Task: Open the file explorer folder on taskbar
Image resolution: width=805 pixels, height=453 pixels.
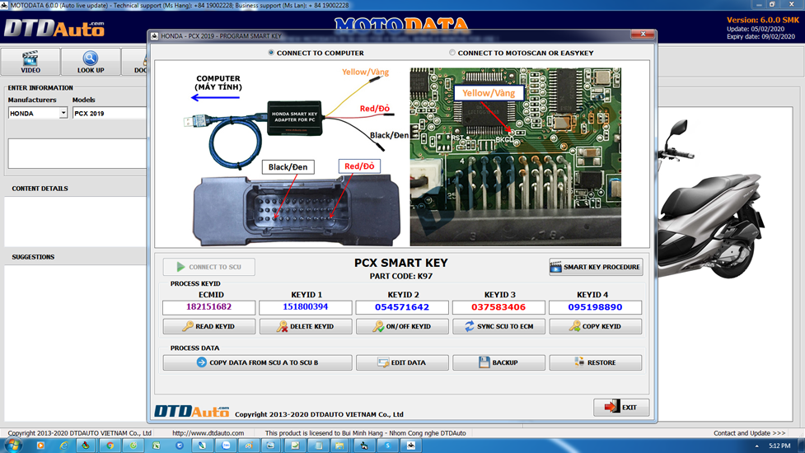Action: coord(339,446)
